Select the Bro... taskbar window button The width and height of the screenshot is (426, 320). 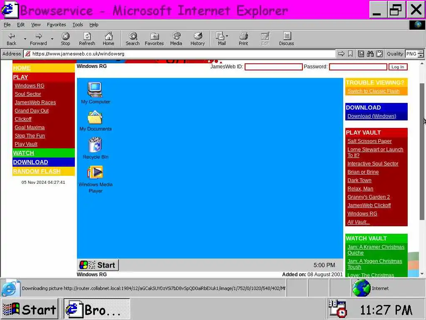pos(97,310)
